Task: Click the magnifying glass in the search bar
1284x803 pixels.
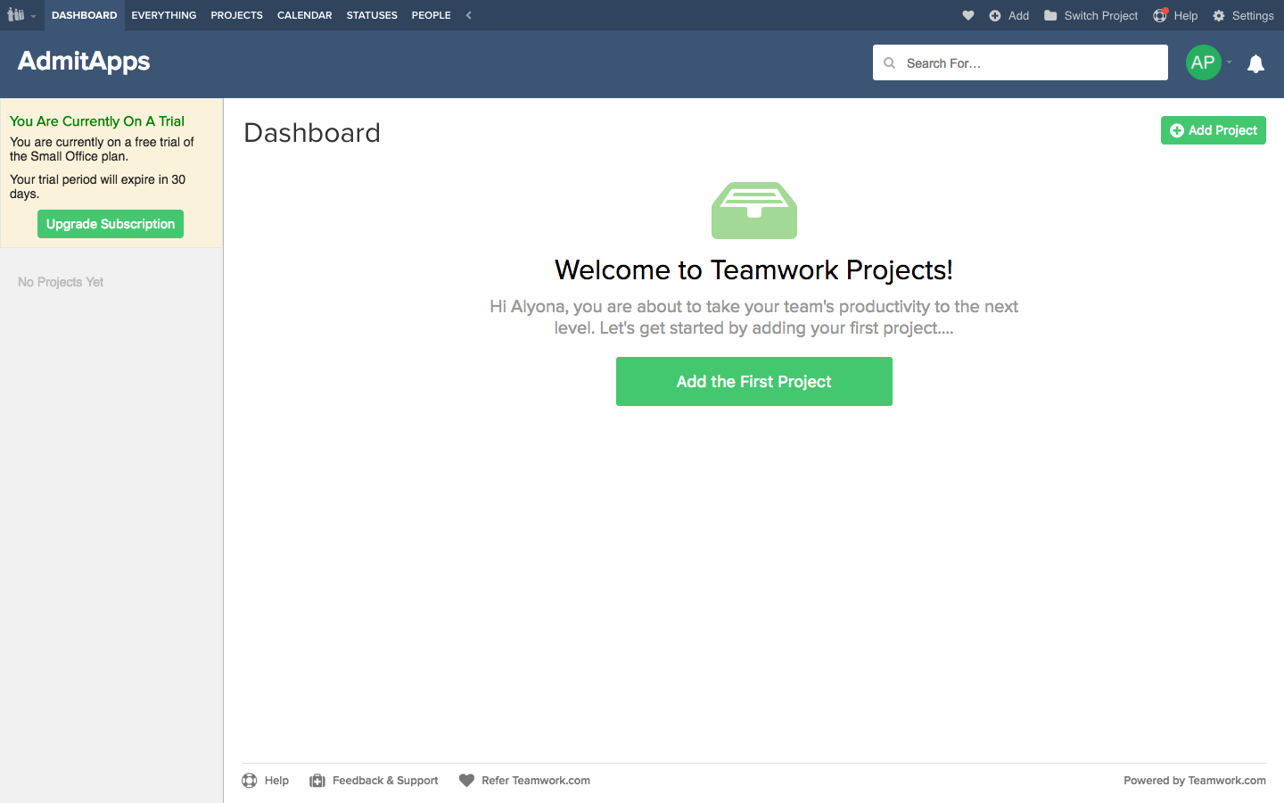Action: (889, 62)
